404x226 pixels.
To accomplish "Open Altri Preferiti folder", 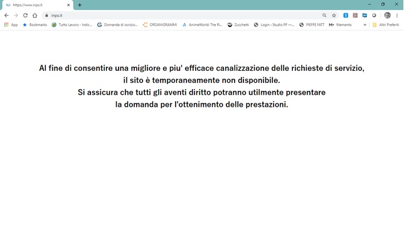I will [x=386, y=24].
